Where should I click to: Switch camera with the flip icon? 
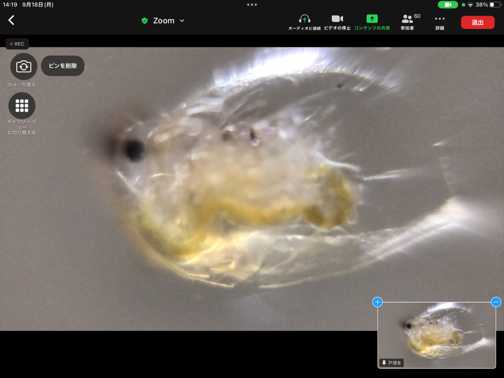pos(24,66)
